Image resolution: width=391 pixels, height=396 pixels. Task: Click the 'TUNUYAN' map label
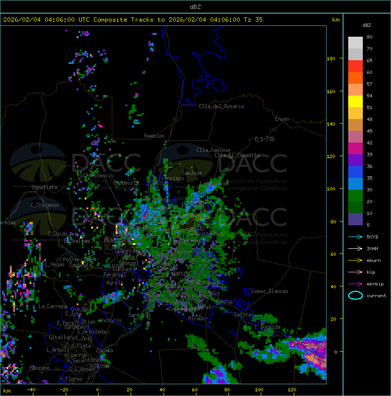(x=100, y=366)
